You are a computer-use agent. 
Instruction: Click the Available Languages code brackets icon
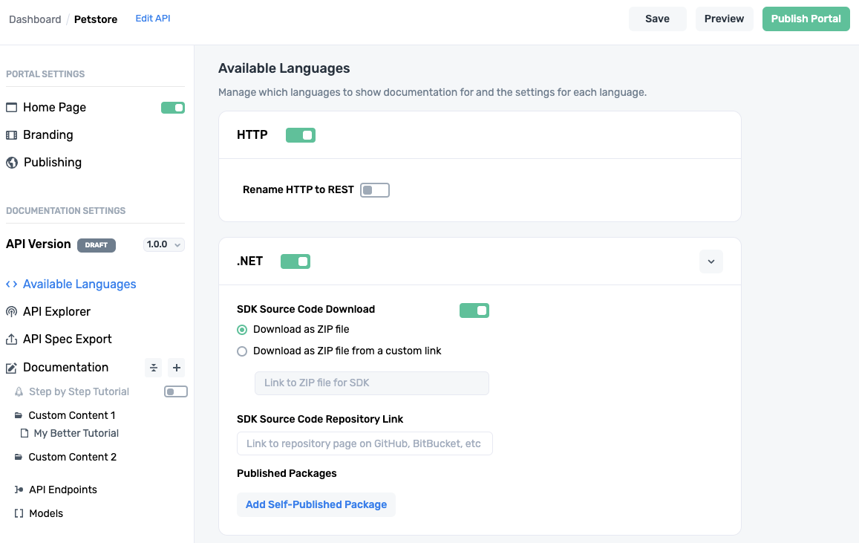coord(11,284)
